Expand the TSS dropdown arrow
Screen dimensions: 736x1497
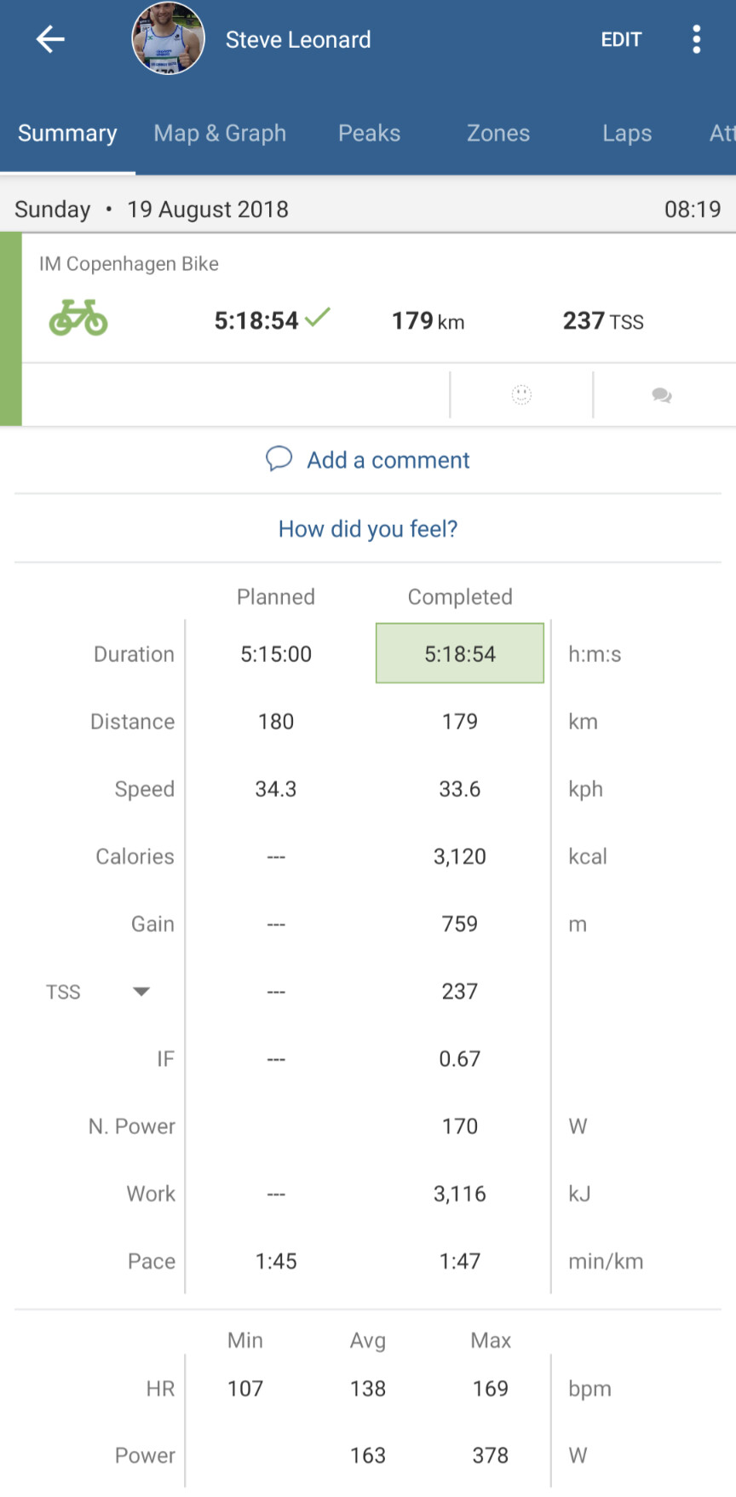pos(141,991)
